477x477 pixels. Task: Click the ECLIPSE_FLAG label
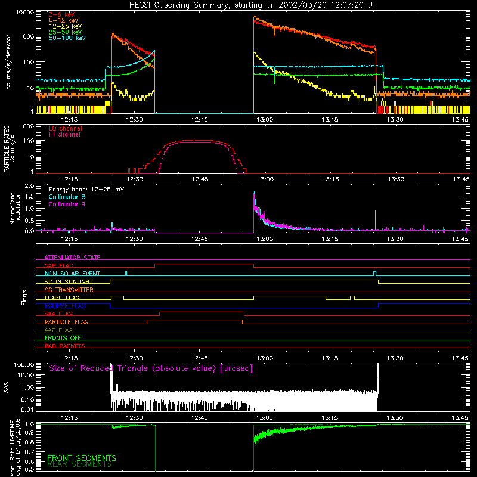(x=65, y=306)
